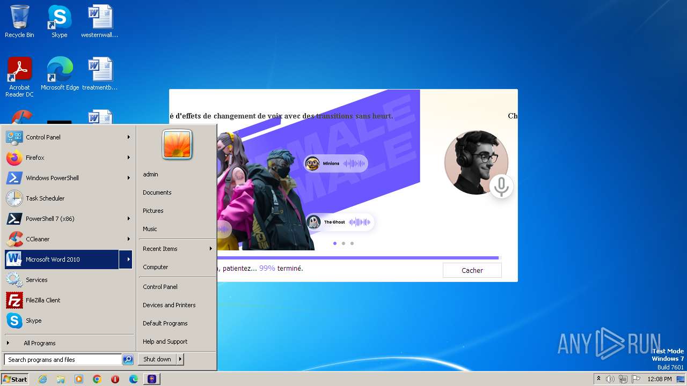Expand All Programs list
This screenshot has width=687, height=386.
(69, 343)
